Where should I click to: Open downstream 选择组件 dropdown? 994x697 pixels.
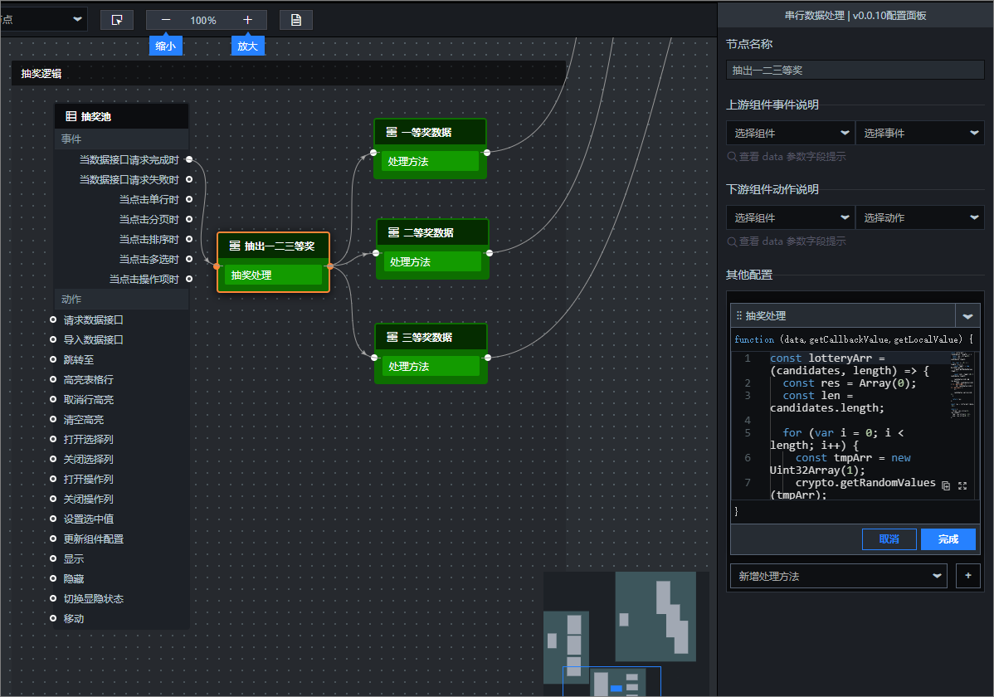pos(790,217)
